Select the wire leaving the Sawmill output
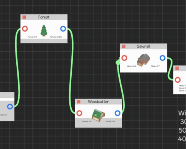186x149 pixels. (x=170, y=69)
